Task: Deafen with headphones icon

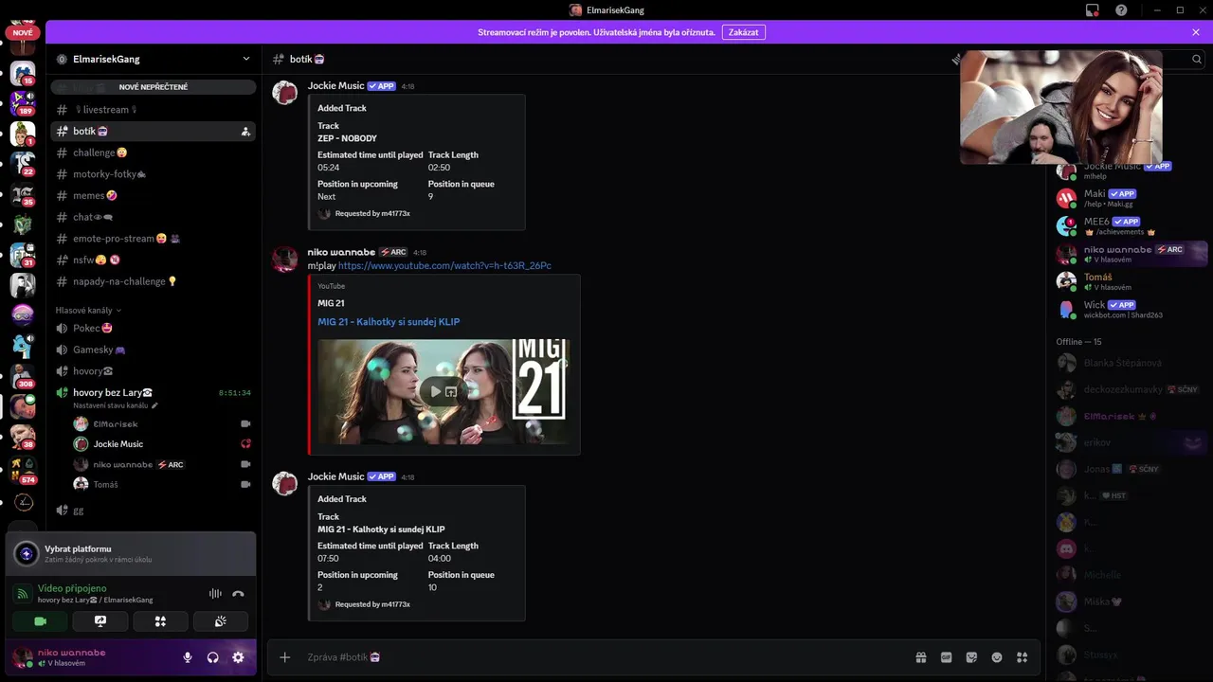Action: point(213,657)
